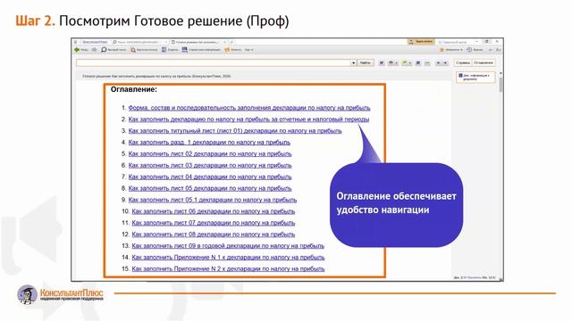Open link Форма, состав и последовательность заполнения

point(249,108)
